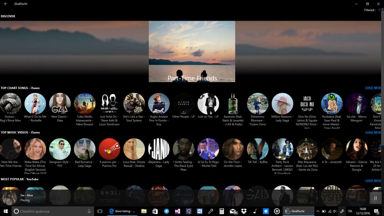Screen dimensions: 384x216
Task: Load more Most Popular YouTube items
Action: coord(373,181)
